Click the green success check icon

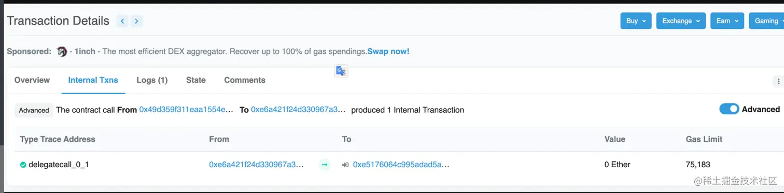[x=23, y=165]
